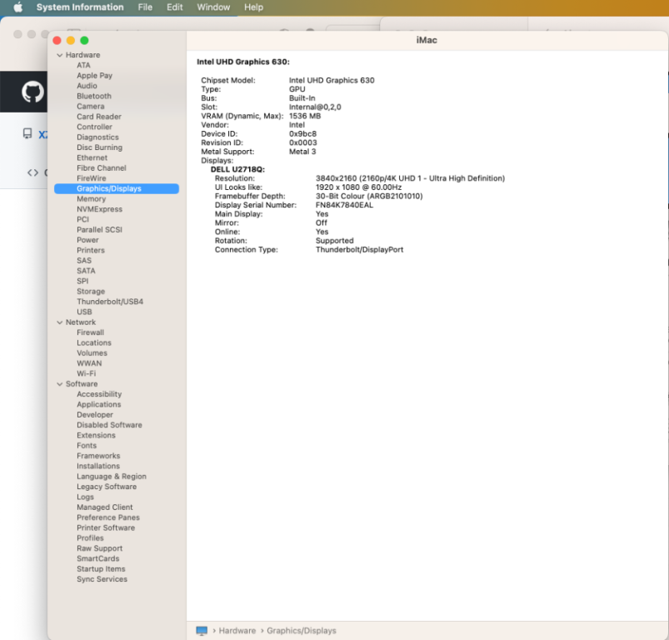
Task: Click the yellow minimize window button
Action: (x=71, y=40)
